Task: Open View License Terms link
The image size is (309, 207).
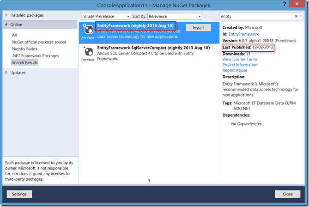Action: point(240,59)
